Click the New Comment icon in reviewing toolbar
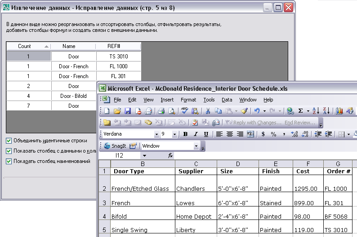The image size is (357, 237). click(x=107, y=123)
